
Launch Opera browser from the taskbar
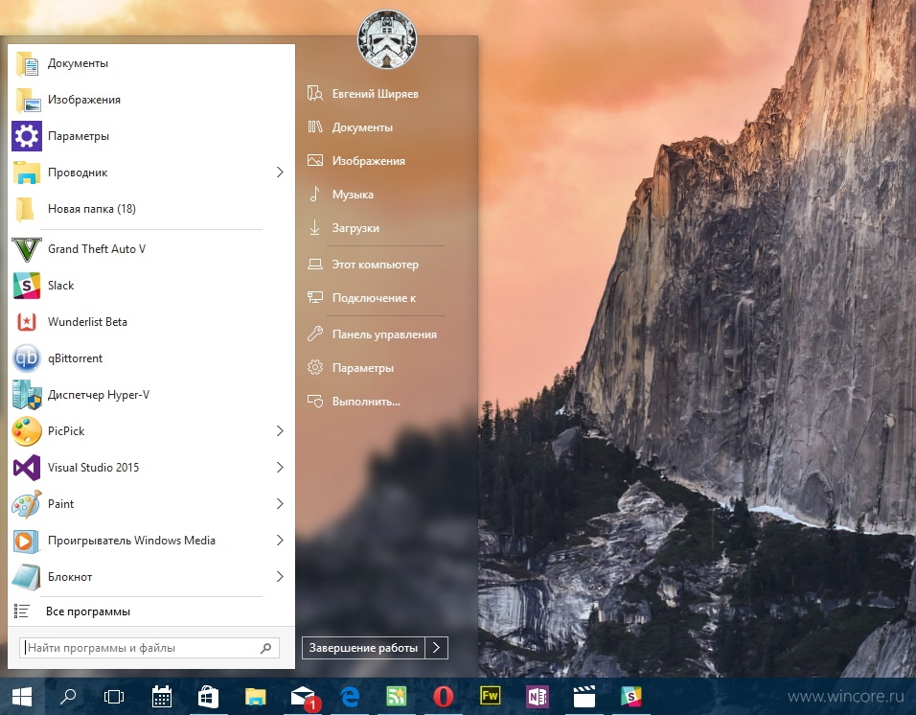[x=444, y=696]
